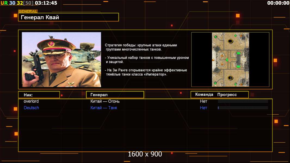Click the 'На 3м Ранге' bullet text
The height and width of the screenshot is (163, 290).
(x=146, y=72)
